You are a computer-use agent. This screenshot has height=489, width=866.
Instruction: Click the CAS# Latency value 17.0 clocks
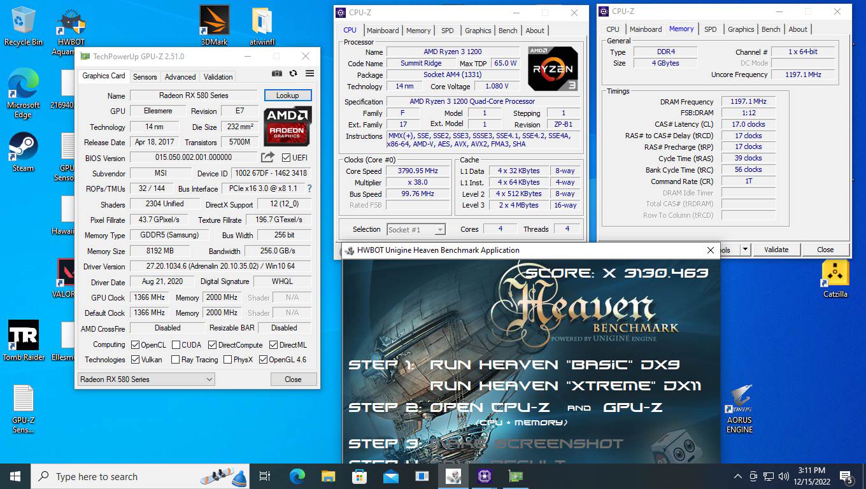[748, 124]
